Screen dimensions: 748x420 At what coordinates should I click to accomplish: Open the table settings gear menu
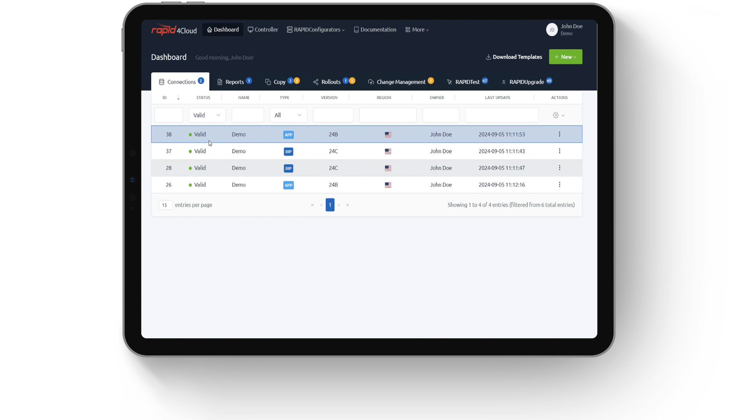(559, 115)
